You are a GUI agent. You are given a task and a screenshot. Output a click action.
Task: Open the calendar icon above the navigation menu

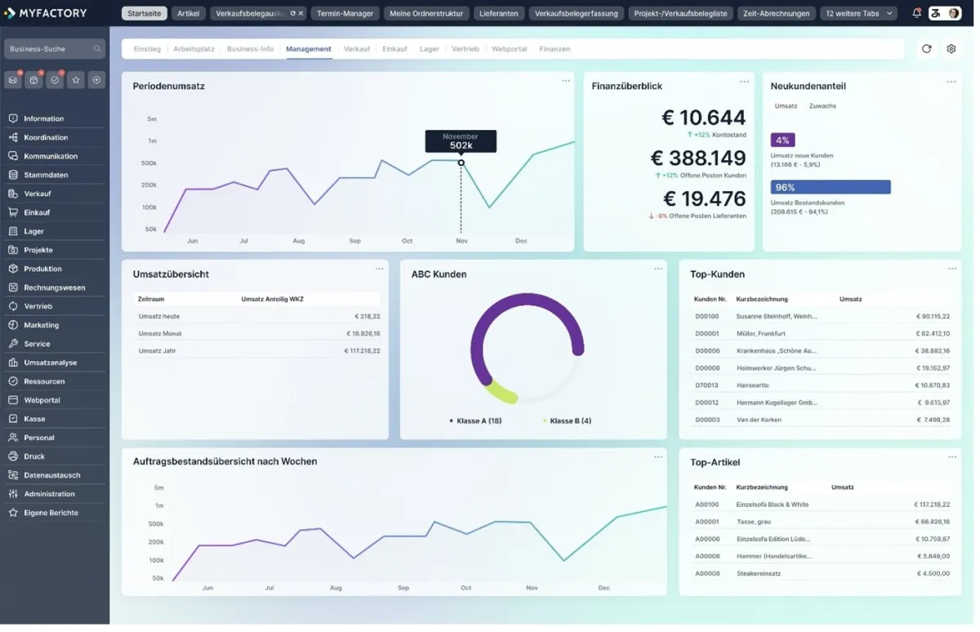click(33, 79)
